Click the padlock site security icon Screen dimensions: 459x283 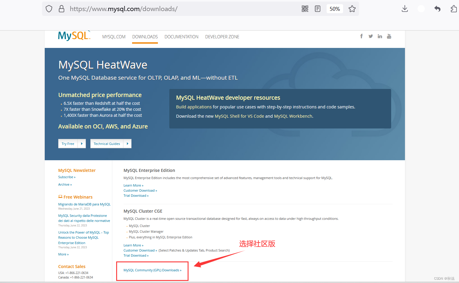(x=62, y=9)
